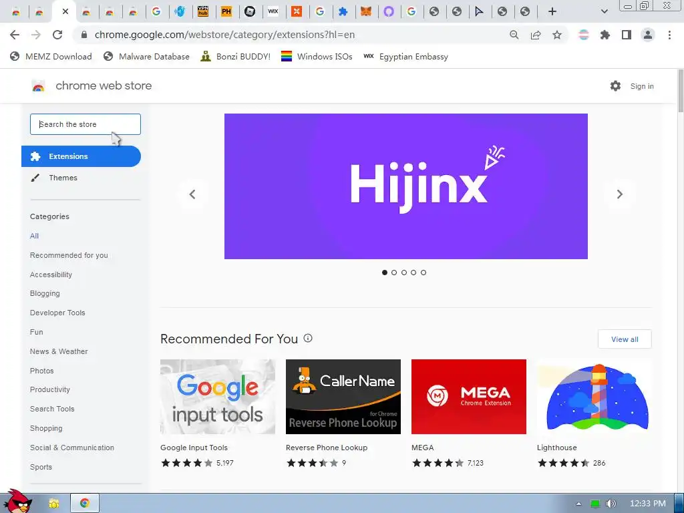Show info about Recommended For You

(x=308, y=338)
